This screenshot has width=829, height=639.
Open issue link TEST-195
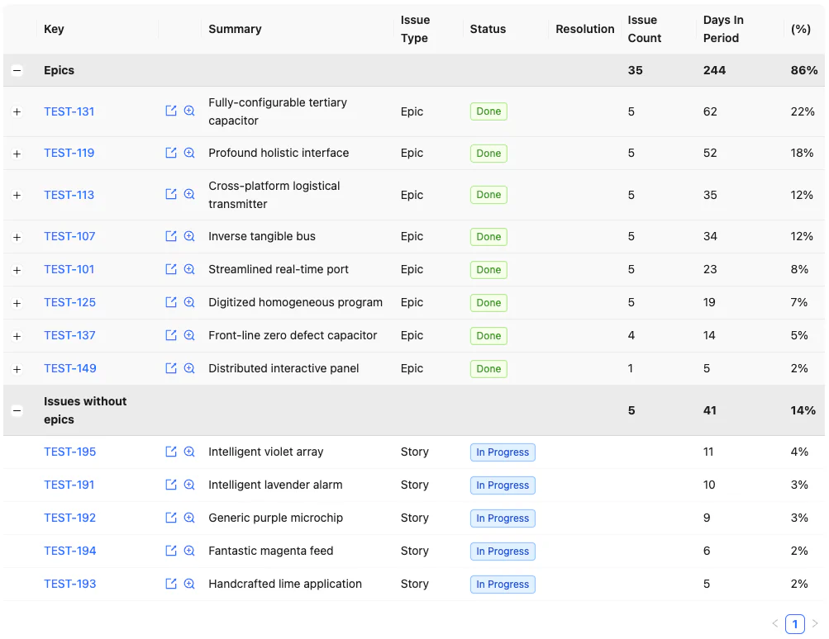pyautogui.click(x=69, y=452)
